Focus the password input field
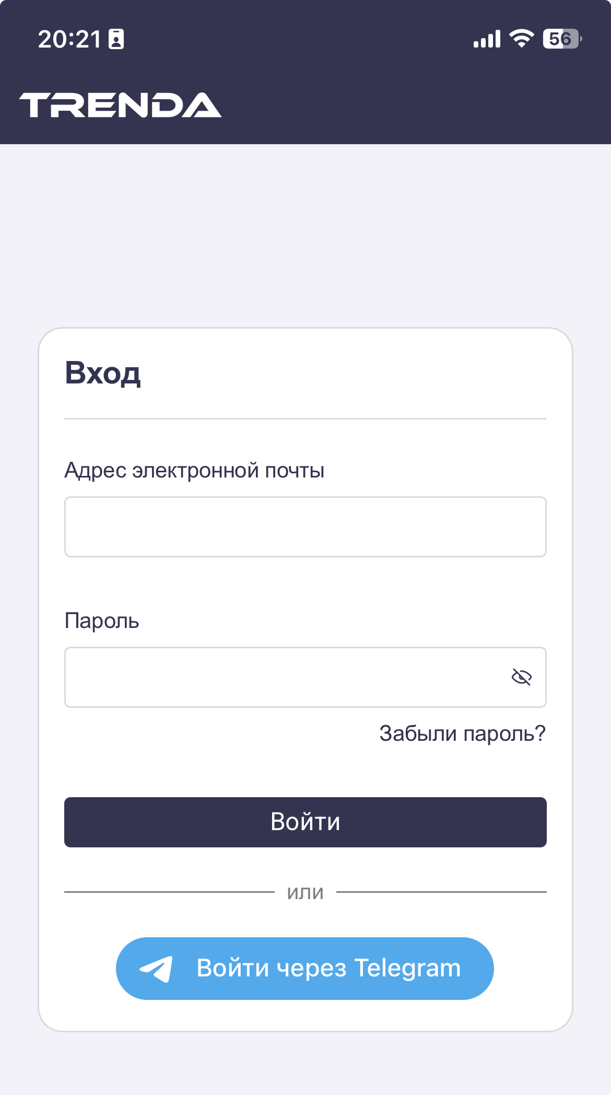This screenshot has width=611, height=1095. coord(282,677)
